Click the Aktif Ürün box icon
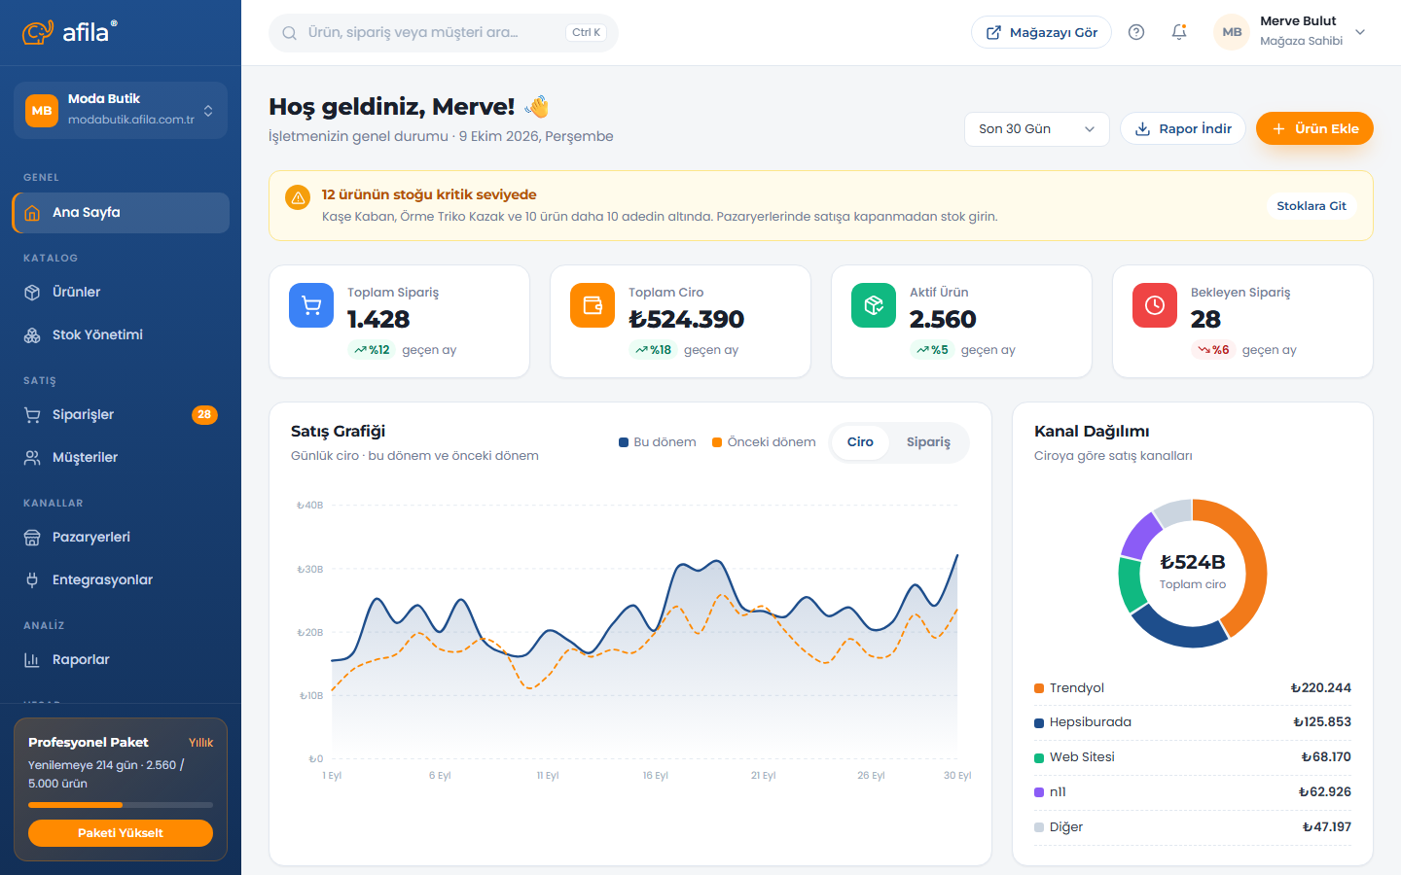Image resolution: width=1401 pixels, height=875 pixels. pyautogui.click(x=874, y=305)
